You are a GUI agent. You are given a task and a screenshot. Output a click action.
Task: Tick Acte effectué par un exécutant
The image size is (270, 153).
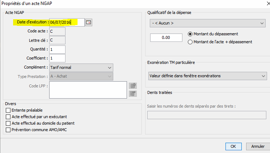click(8, 117)
